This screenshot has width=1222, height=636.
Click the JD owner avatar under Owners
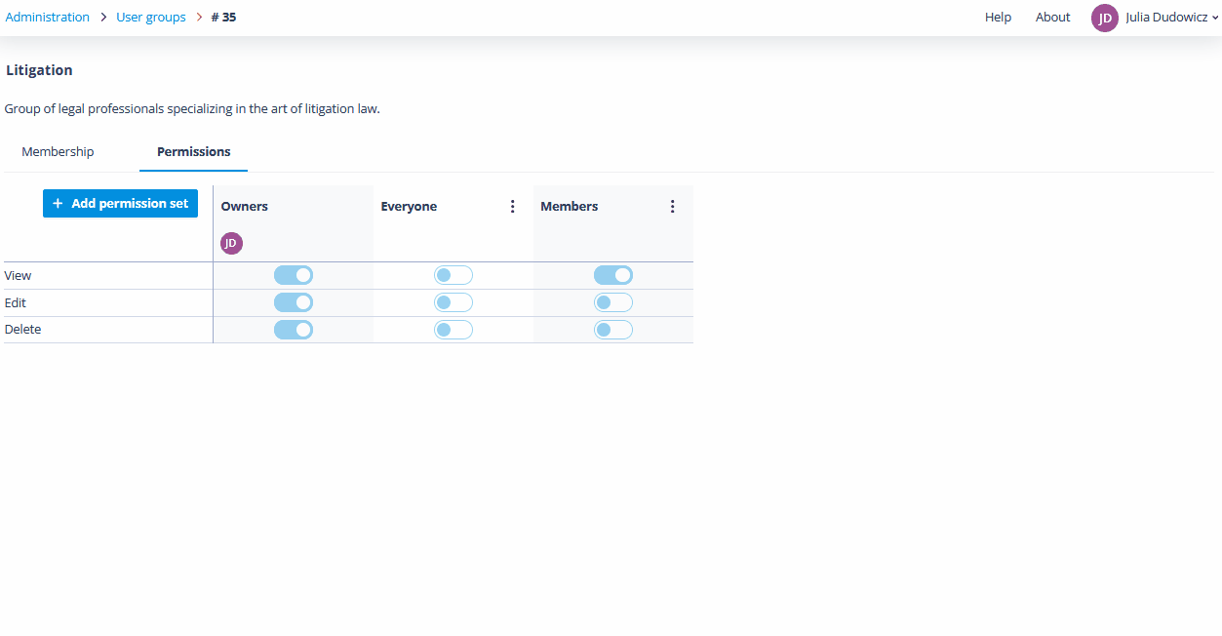[x=231, y=243]
